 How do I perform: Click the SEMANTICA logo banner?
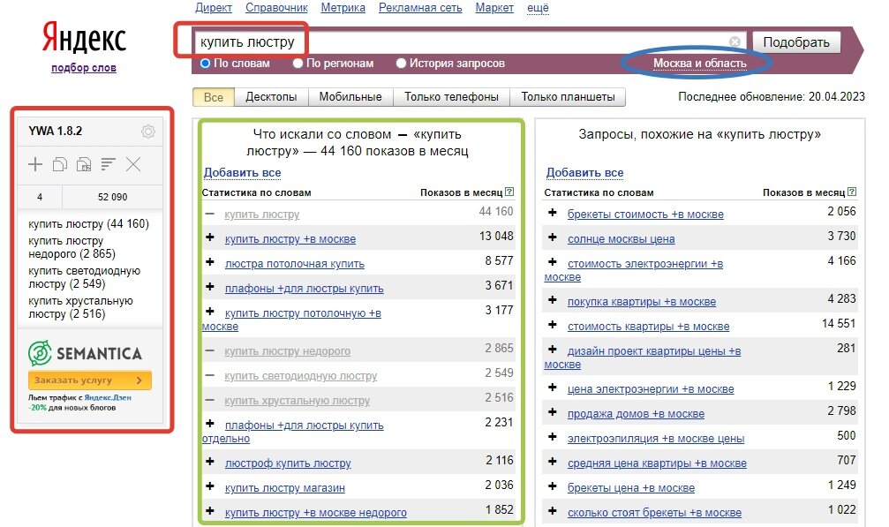(x=85, y=353)
